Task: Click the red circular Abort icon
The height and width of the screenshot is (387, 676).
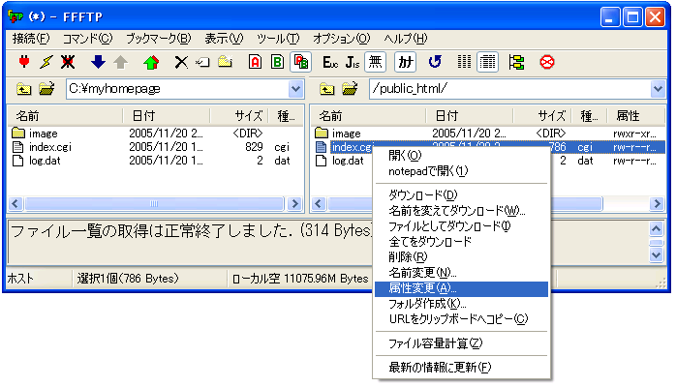Action: [x=546, y=62]
